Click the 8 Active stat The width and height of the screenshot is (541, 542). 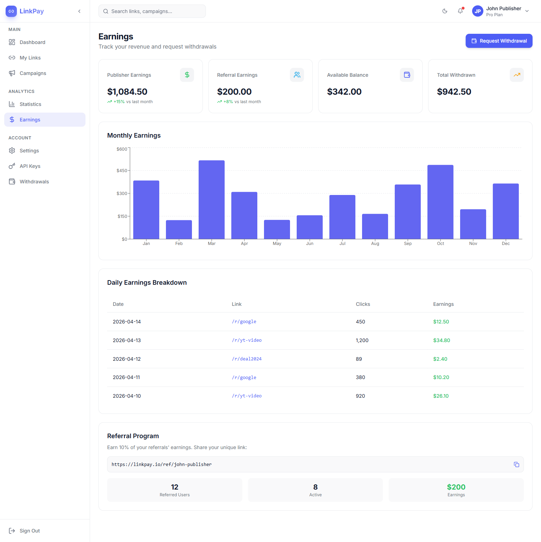(x=315, y=490)
